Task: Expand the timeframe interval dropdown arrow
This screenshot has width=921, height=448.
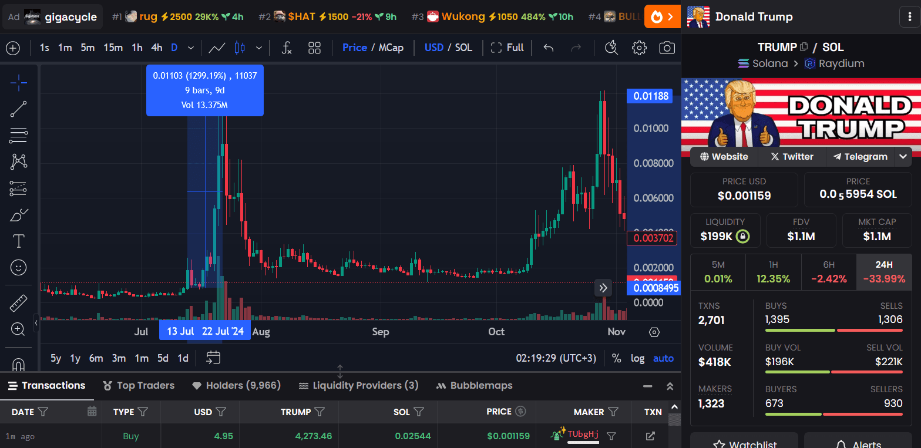Action: (190, 48)
